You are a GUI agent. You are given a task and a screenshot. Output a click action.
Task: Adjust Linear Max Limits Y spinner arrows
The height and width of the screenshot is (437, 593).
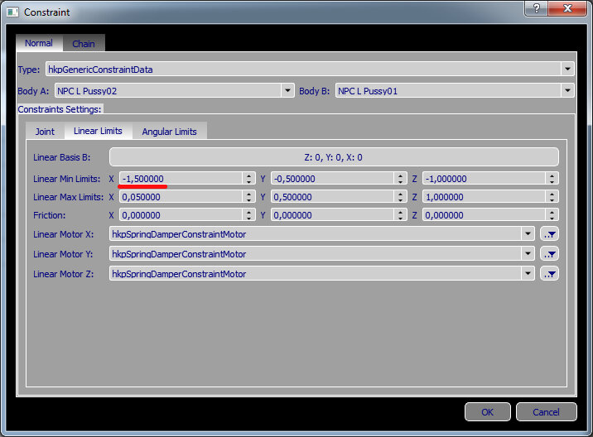(x=400, y=197)
